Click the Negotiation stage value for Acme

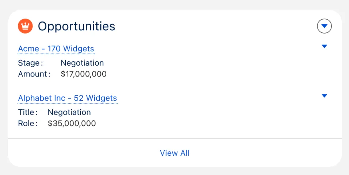tap(82, 63)
